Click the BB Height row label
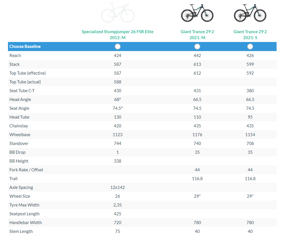The height and width of the screenshot is (236, 282). (19, 161)
